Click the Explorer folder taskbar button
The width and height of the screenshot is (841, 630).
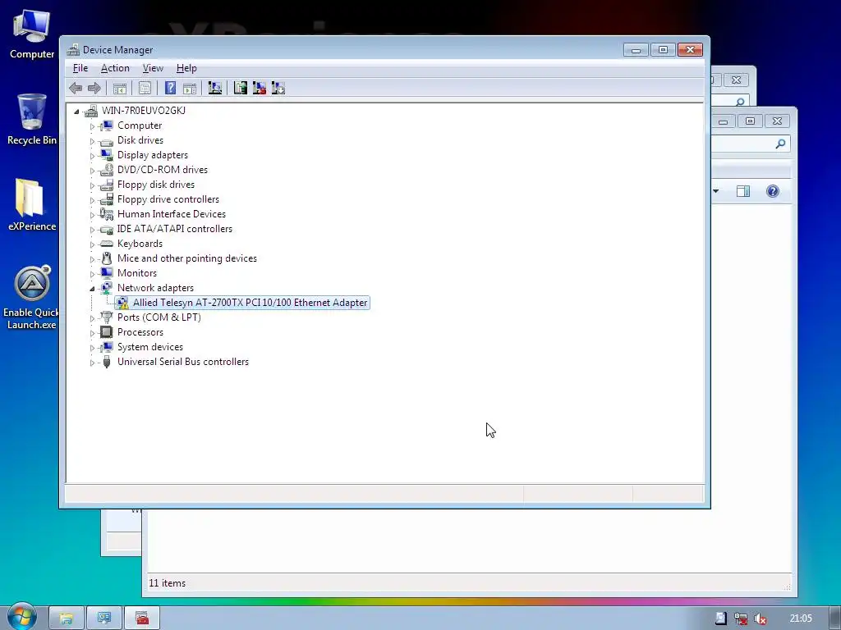(x=66, y=619)
